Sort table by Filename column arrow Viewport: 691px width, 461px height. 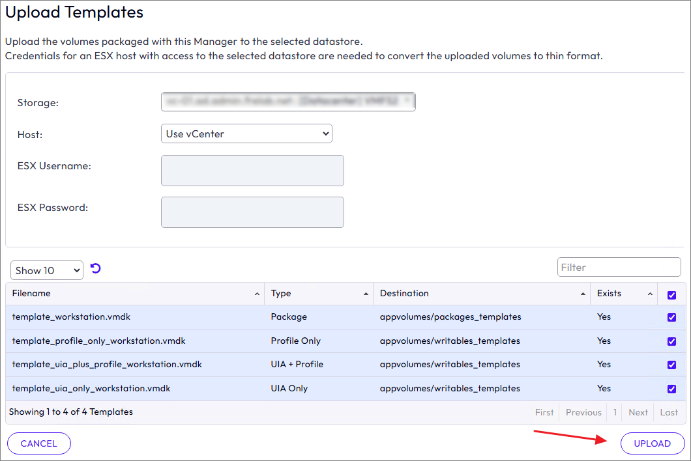[257, 294]
